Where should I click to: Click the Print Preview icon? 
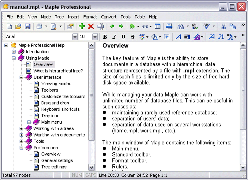tap(54, 26)
